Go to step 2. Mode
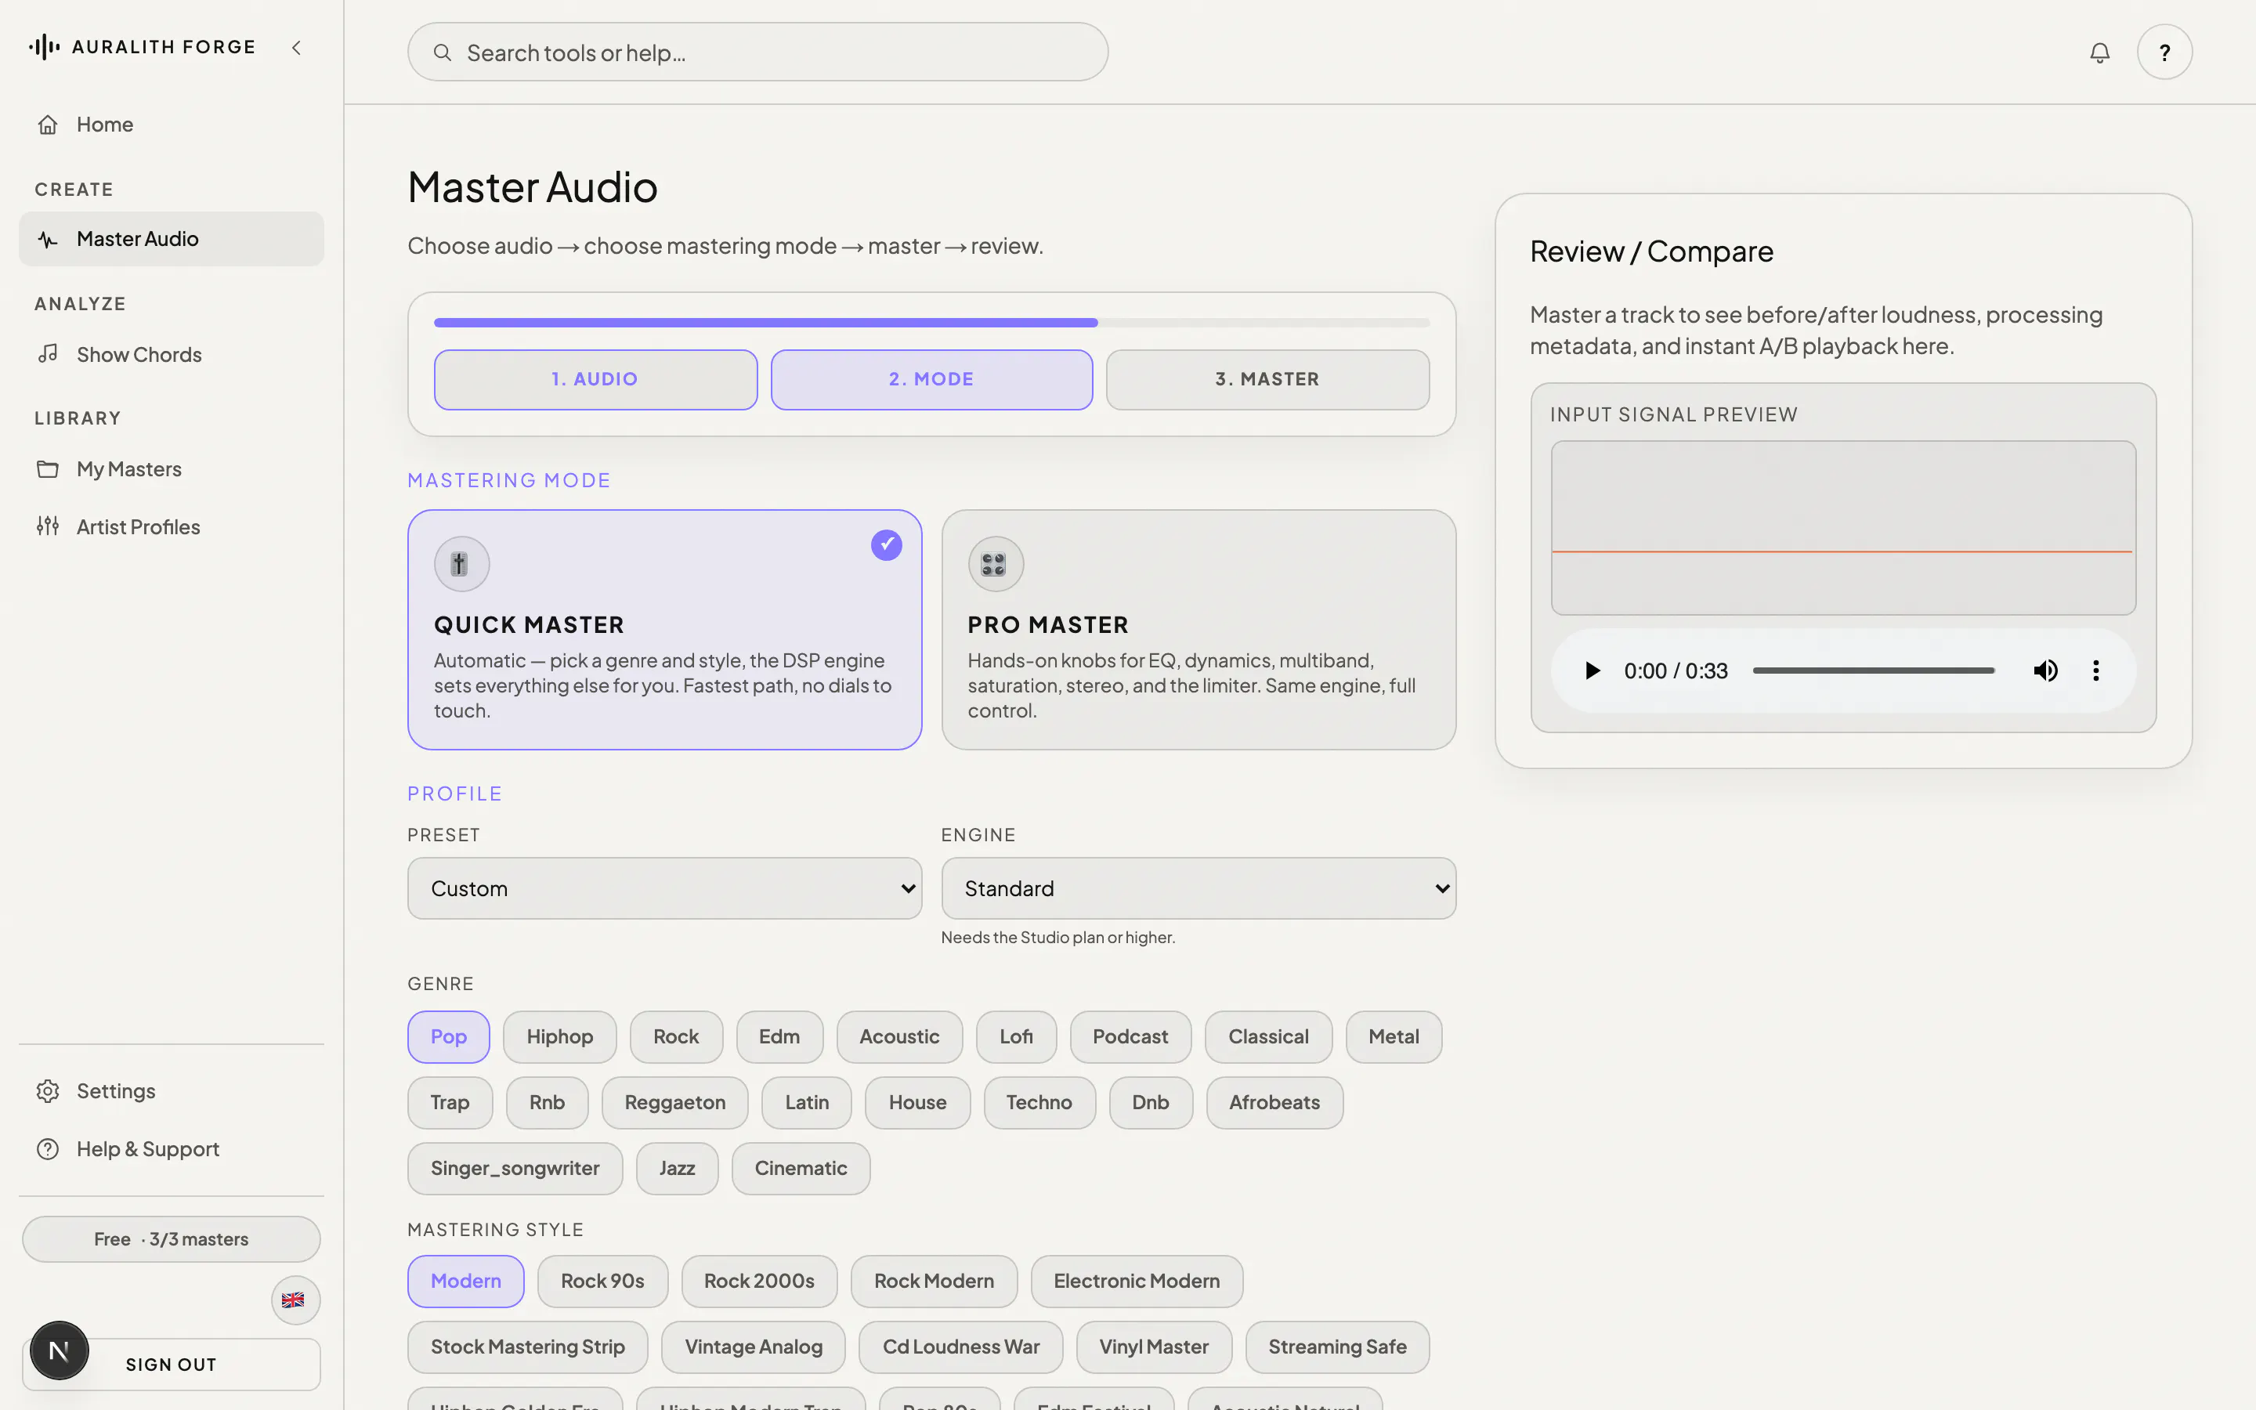 click(931, 380)
